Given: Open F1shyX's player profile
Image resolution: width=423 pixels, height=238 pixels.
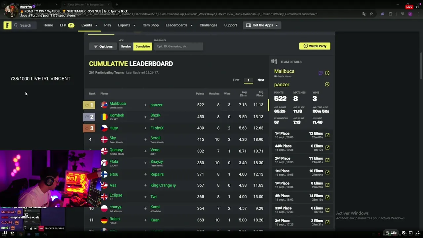Looking at the screenshot, I should pyautogui.click(x=157, y=128).
